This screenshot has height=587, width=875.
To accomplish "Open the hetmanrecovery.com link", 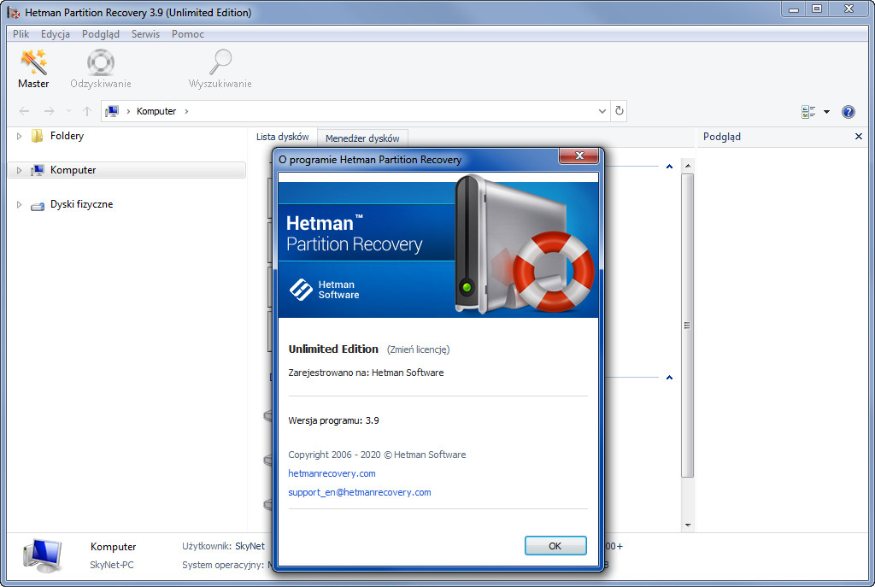I will [332, 473].
